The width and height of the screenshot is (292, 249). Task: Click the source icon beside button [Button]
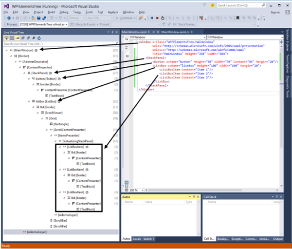pos(59,78)
